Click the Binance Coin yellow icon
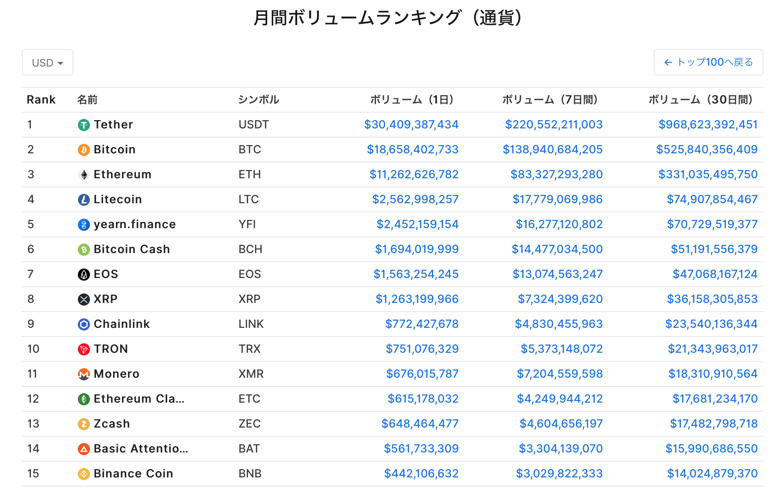 coord(84,474)
